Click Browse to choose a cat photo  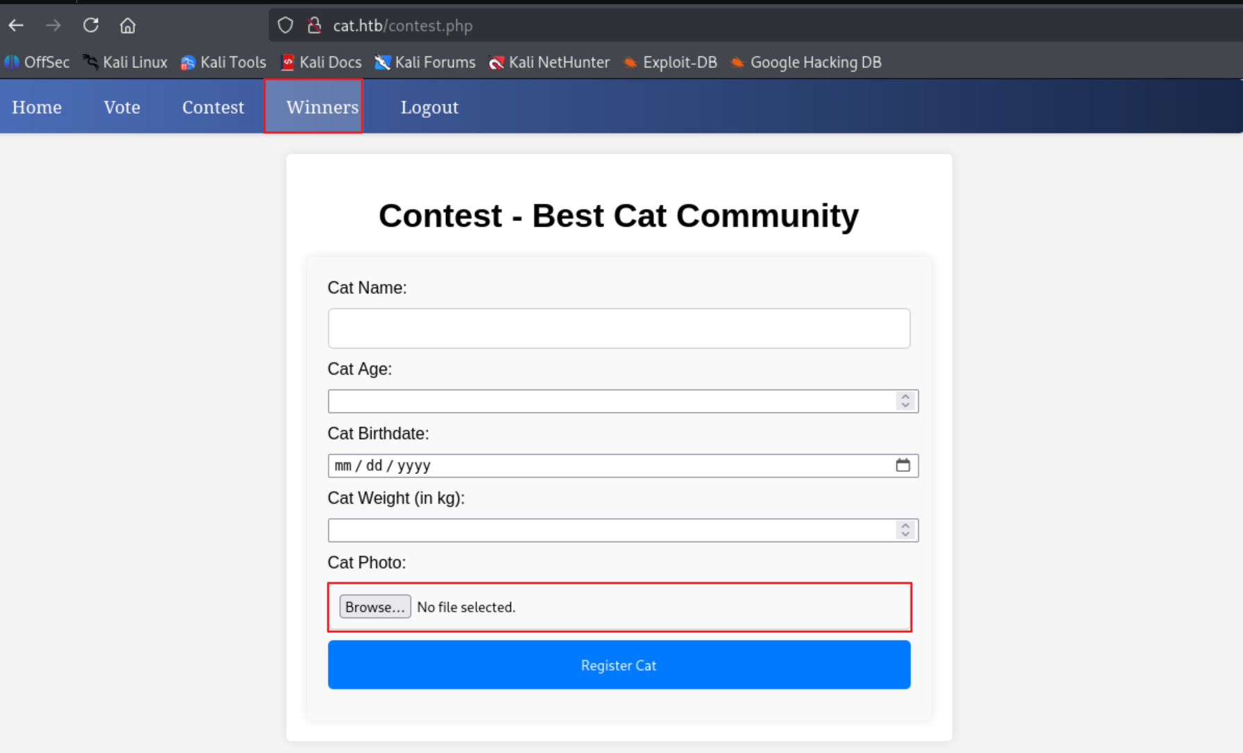click(375, 607)
